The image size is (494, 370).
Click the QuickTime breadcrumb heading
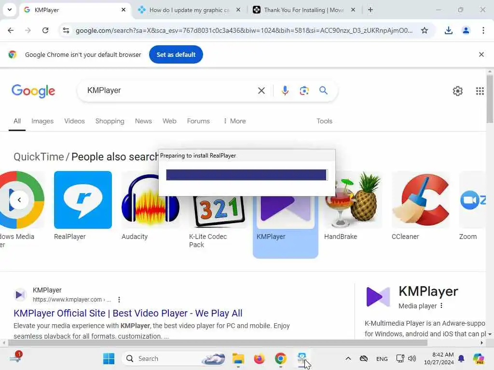click(39, 157)
